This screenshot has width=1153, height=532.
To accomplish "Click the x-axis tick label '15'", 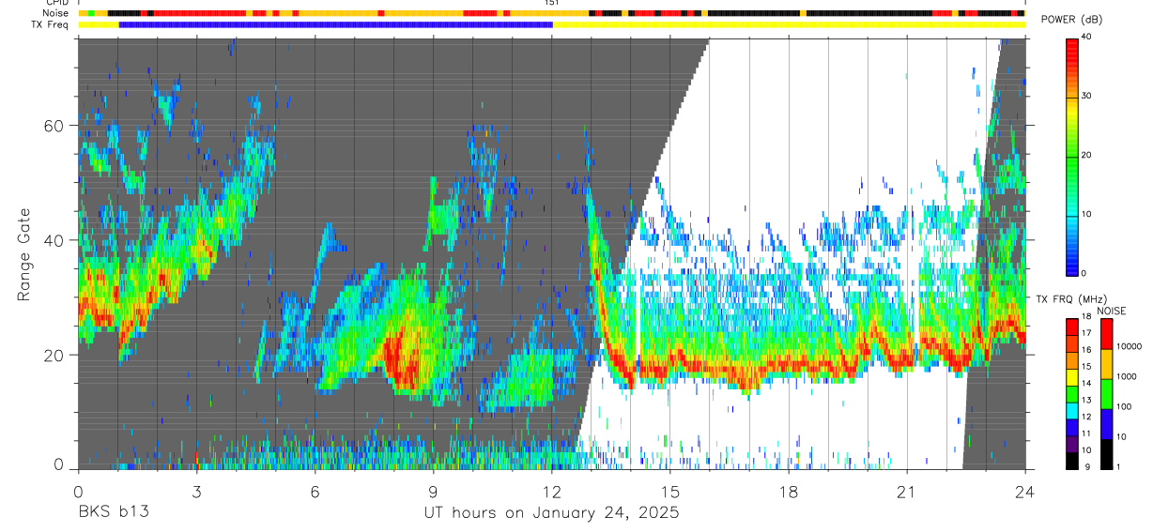I will [x=670, y=491].
